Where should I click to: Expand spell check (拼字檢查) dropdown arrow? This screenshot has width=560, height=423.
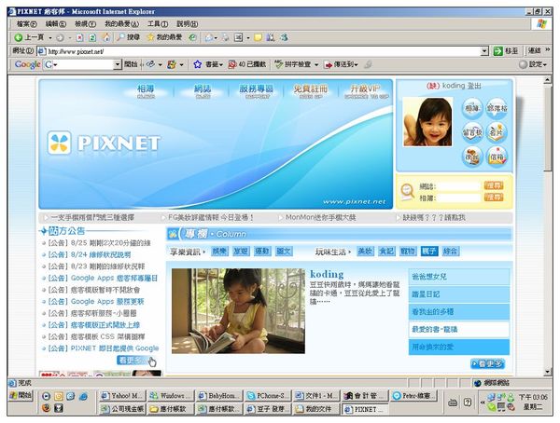[x=316, y=65]
